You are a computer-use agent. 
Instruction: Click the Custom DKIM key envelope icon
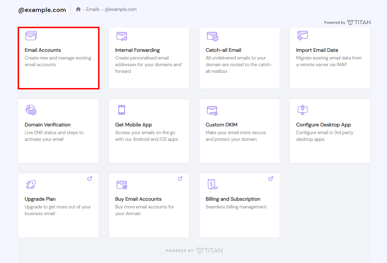tap(212, 111)
